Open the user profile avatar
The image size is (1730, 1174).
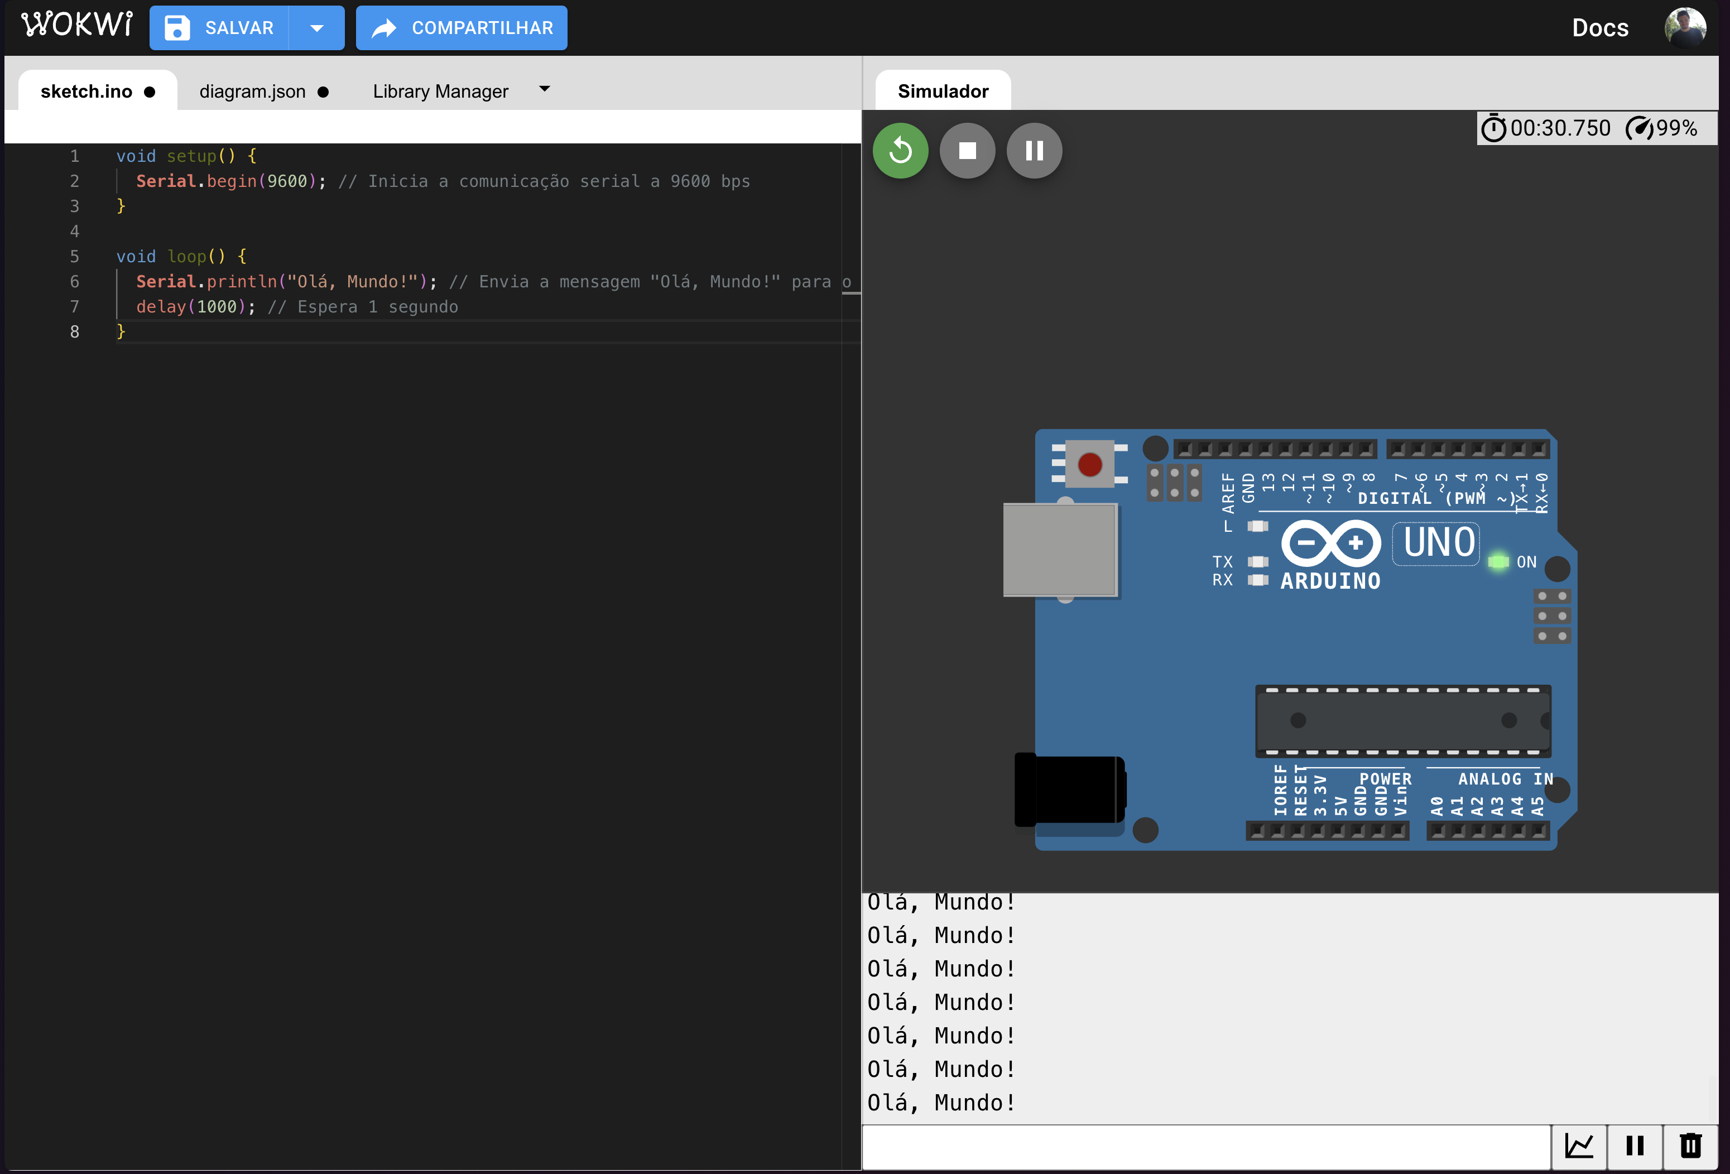1685,27
